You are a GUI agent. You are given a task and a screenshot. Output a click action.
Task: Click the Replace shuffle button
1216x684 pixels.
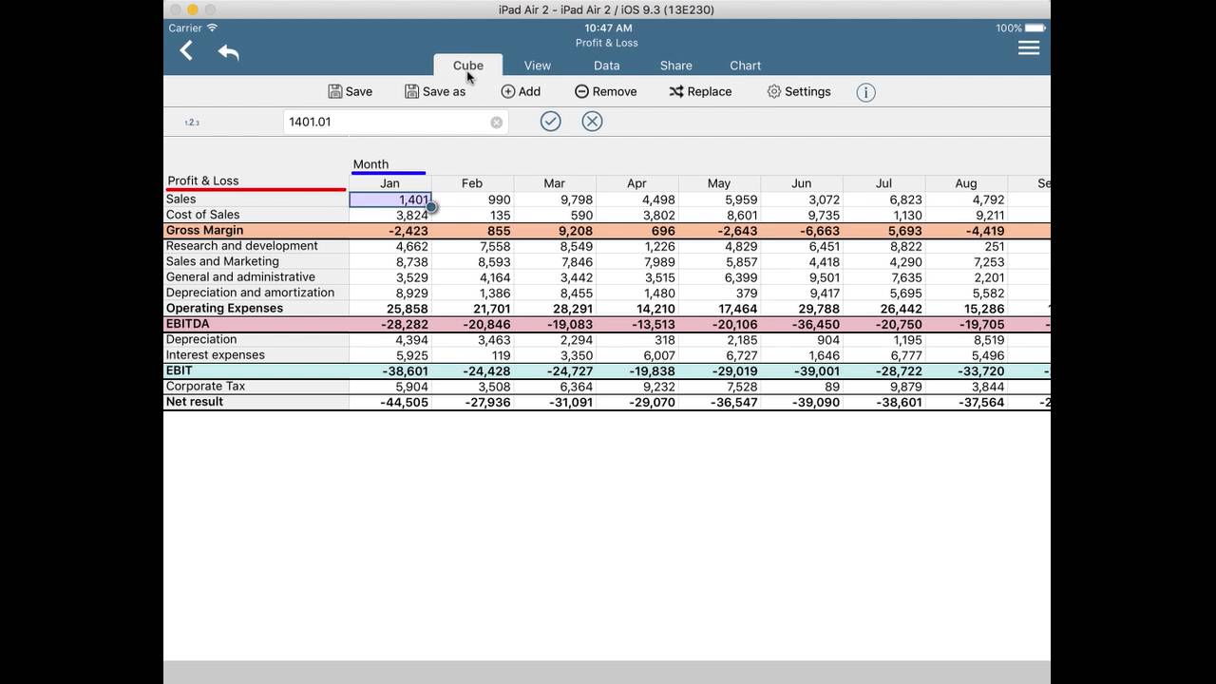click(x=700, y=91)
